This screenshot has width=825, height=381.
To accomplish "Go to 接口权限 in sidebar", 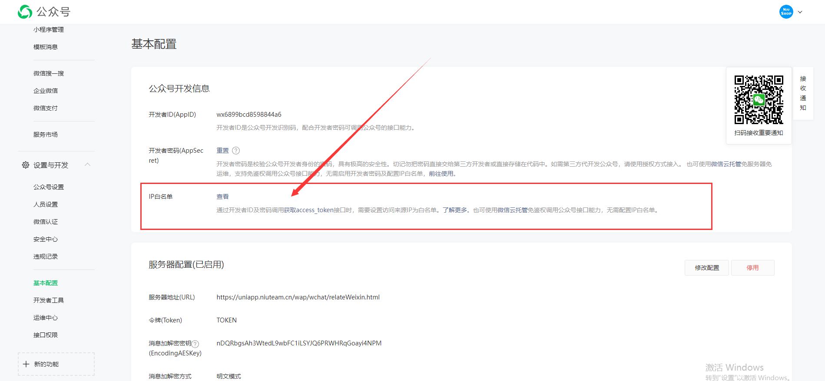I will pos(46,335).
